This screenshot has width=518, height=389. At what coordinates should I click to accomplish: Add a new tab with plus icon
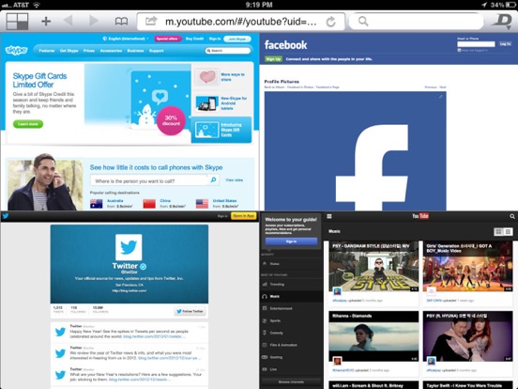(x=46, y=22)
